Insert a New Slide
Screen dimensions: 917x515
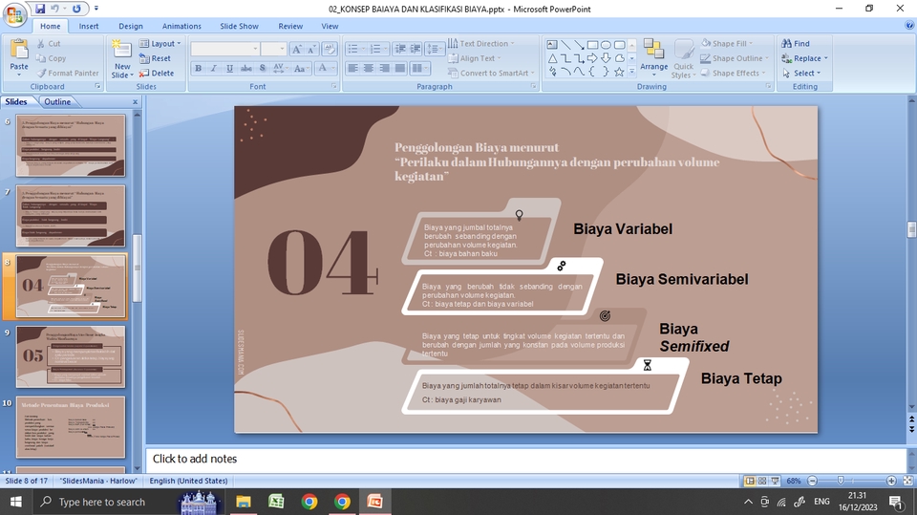tap(122, 59)
